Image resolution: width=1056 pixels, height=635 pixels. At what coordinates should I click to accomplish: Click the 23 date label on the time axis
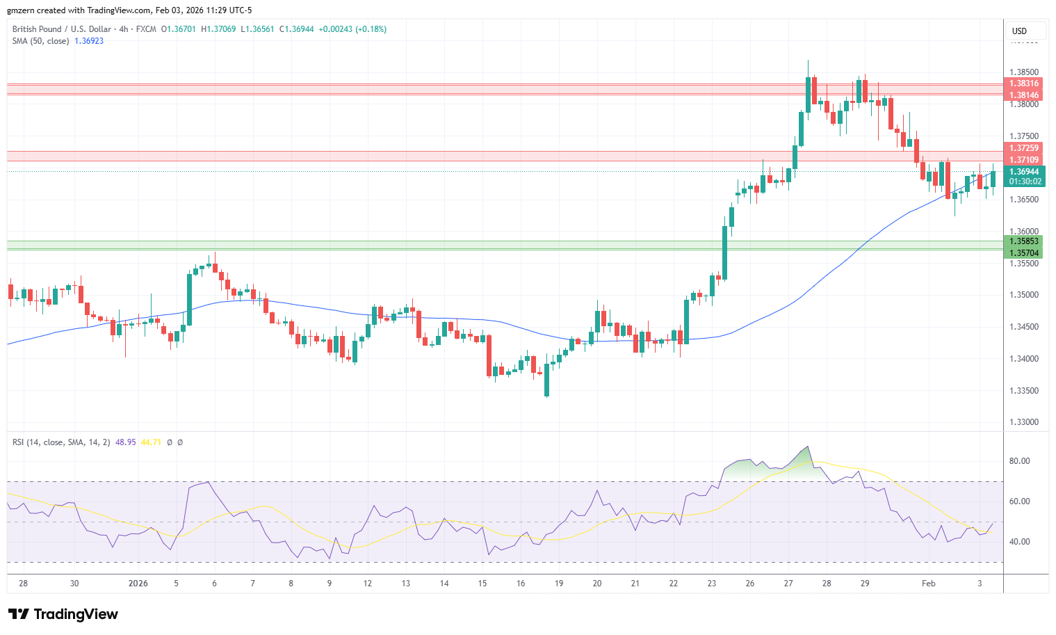[712, 584]
